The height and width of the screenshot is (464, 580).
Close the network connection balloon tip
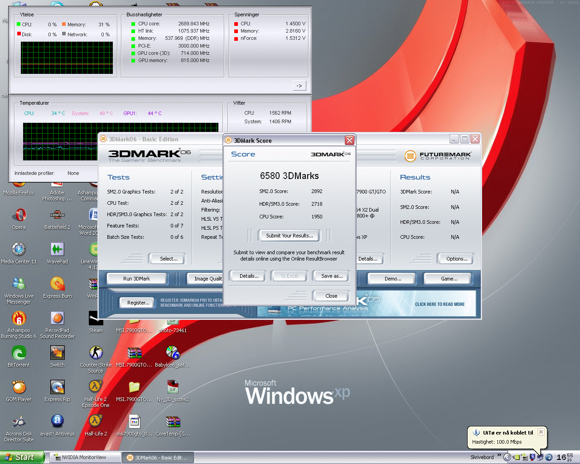tap(541, 432)
